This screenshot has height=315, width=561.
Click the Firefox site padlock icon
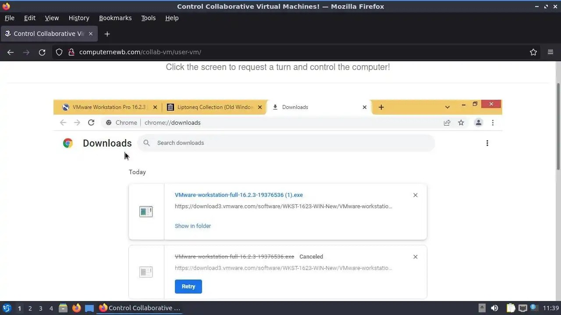tap(71, 52)
